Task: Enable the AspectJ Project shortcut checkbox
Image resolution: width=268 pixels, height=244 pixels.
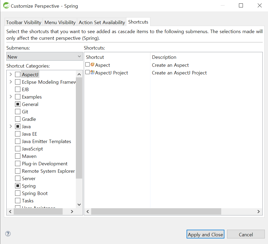Action: click(87, 72)
